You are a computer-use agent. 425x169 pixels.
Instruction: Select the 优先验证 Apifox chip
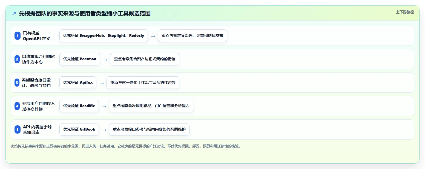click(x=78, y=83)
